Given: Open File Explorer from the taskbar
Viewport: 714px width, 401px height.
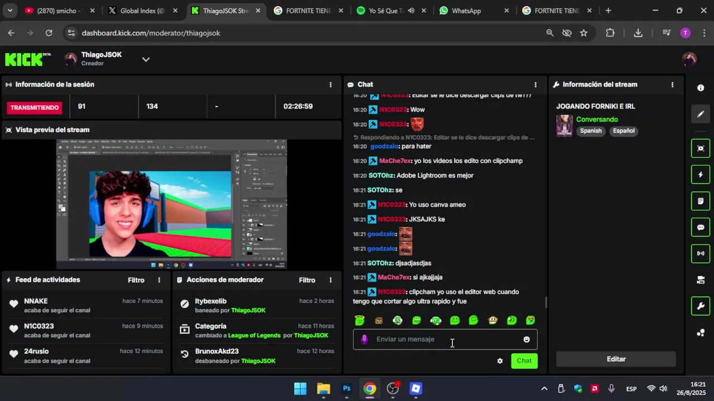Looking at the screenshot, I should pyautogui.click(x=324, y=388).
